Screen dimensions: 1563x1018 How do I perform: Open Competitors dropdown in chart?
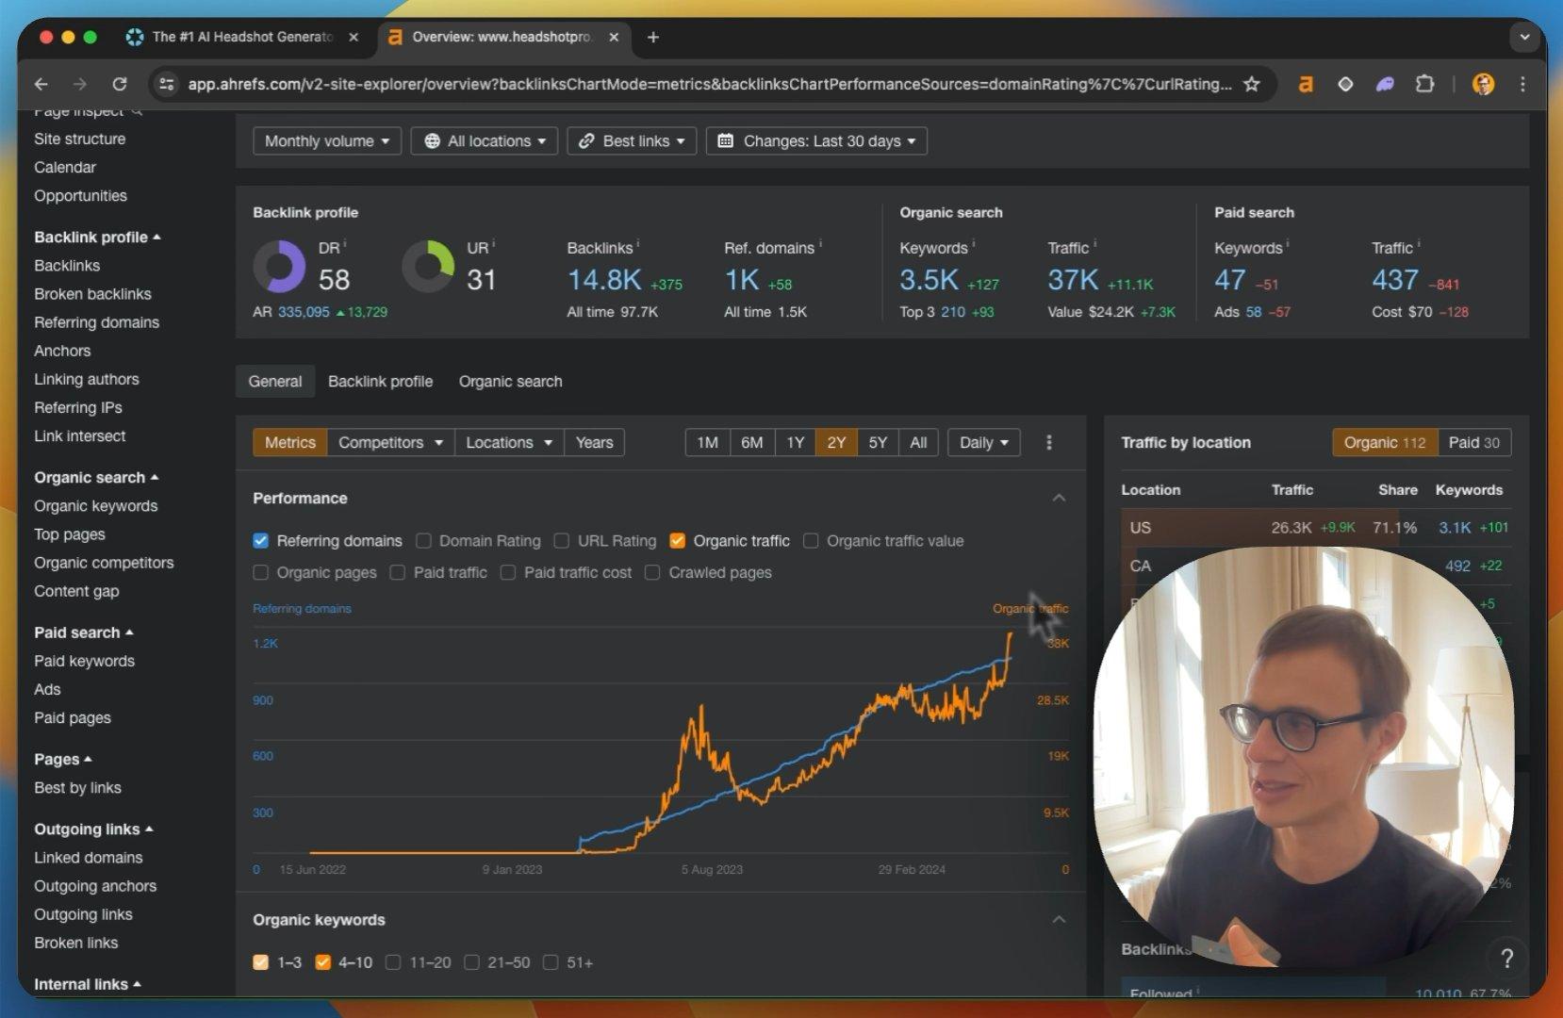pyautogui.click(x=390, y=442)
